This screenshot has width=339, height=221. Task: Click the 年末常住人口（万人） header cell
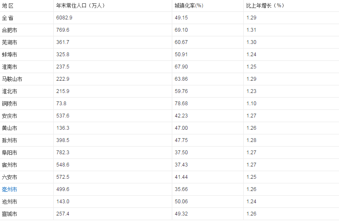point(80,5)
